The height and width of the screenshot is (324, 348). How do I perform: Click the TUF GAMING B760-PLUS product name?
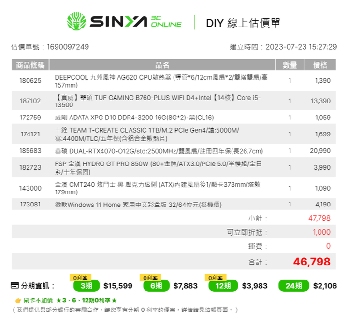tap(158, 101)
